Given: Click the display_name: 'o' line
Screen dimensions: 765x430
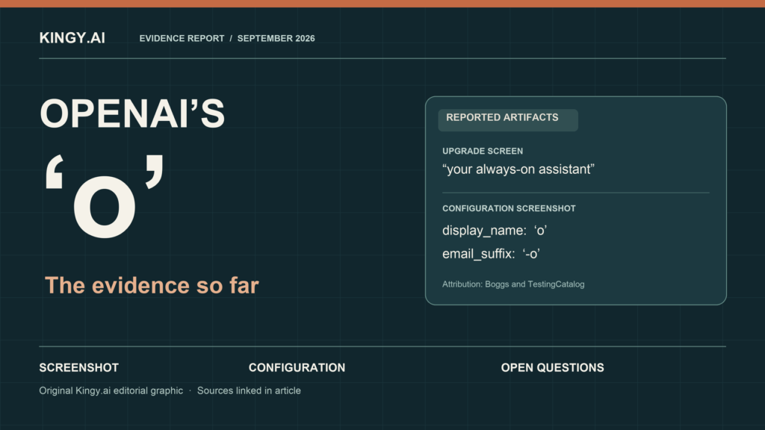Looking at the screenshot, I should click(495, 231).
